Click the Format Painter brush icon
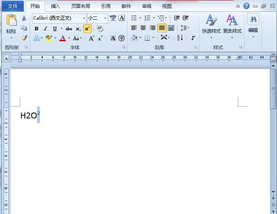 pos(24,38)
